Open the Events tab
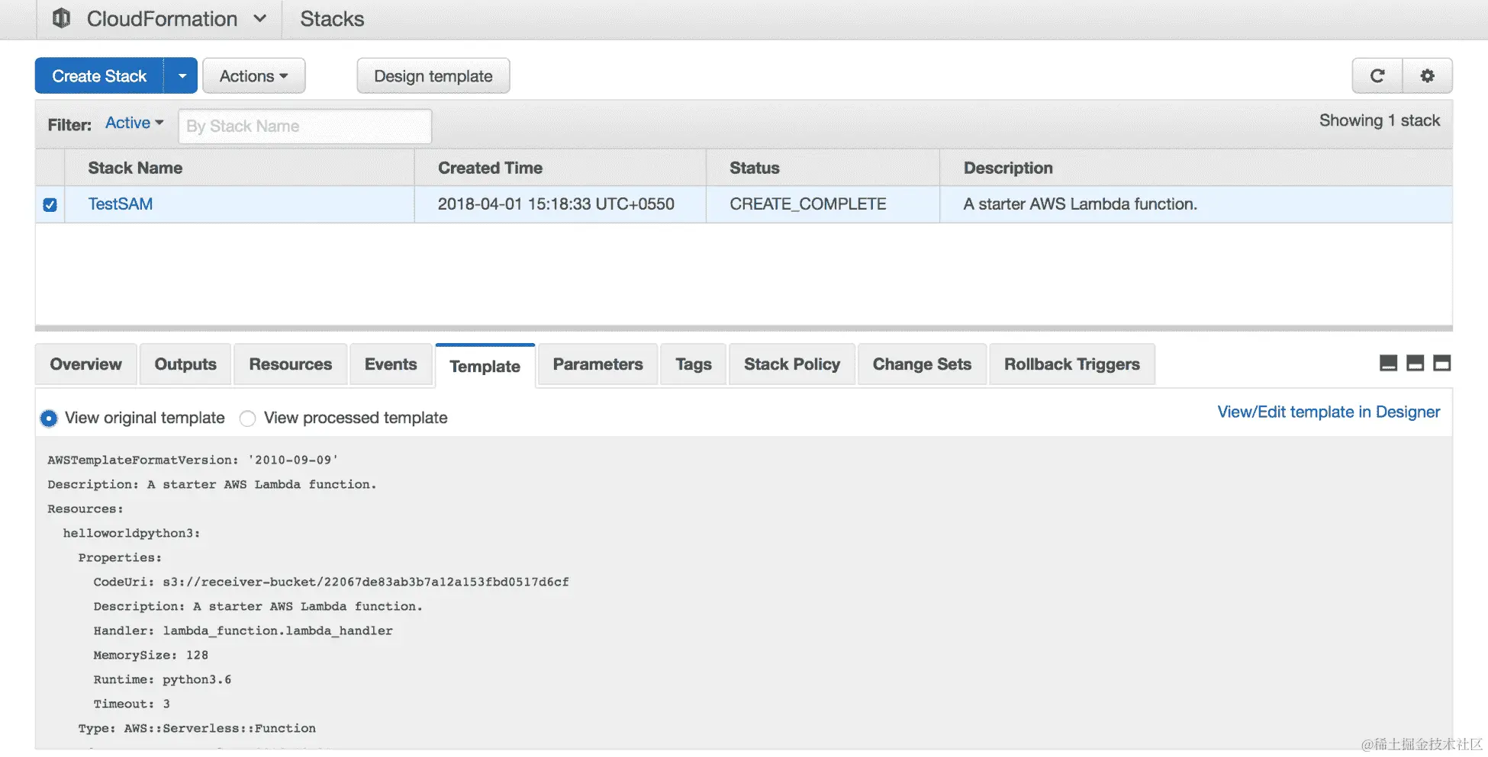 pos(391,364)
